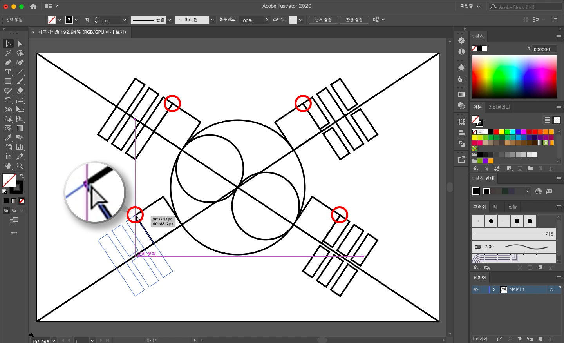This screenshot has height=343, width=564.
Task: Switch to 획 panel tab
Action: [495, 207]
